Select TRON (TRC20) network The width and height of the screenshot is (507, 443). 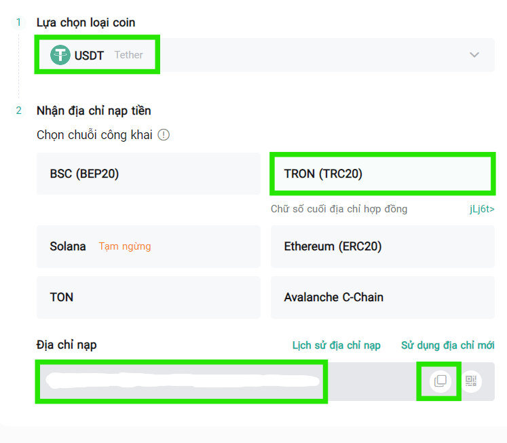coord(383,174)
